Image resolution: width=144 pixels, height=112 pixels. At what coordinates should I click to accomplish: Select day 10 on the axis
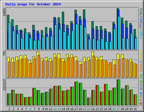point(46,109)
